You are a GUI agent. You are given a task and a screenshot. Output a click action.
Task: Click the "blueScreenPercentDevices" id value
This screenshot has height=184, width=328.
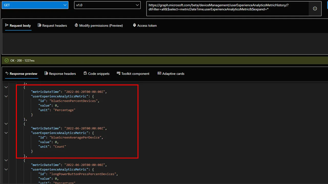tap(74, 101)
